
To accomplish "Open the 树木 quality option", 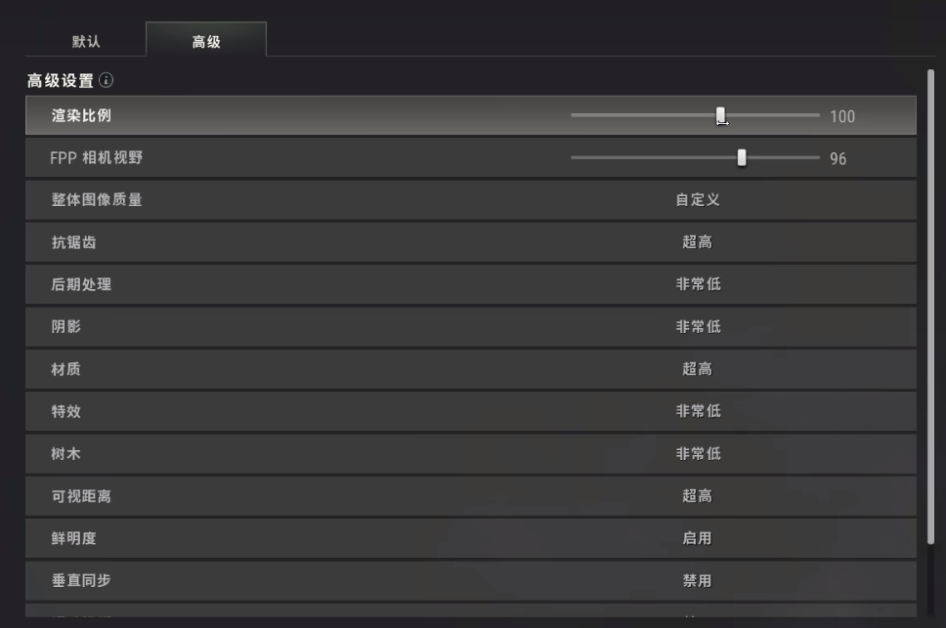I will coord(697,454).
